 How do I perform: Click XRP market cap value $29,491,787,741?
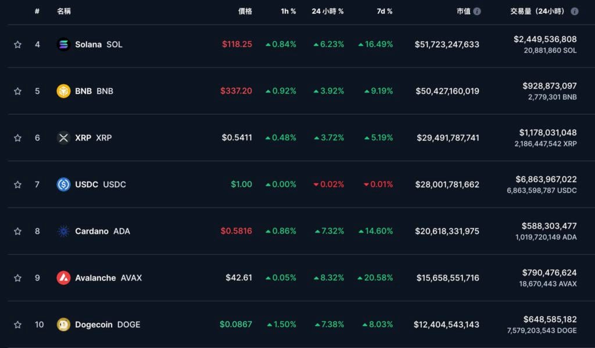pyautogui.click(x=448, y=138)
